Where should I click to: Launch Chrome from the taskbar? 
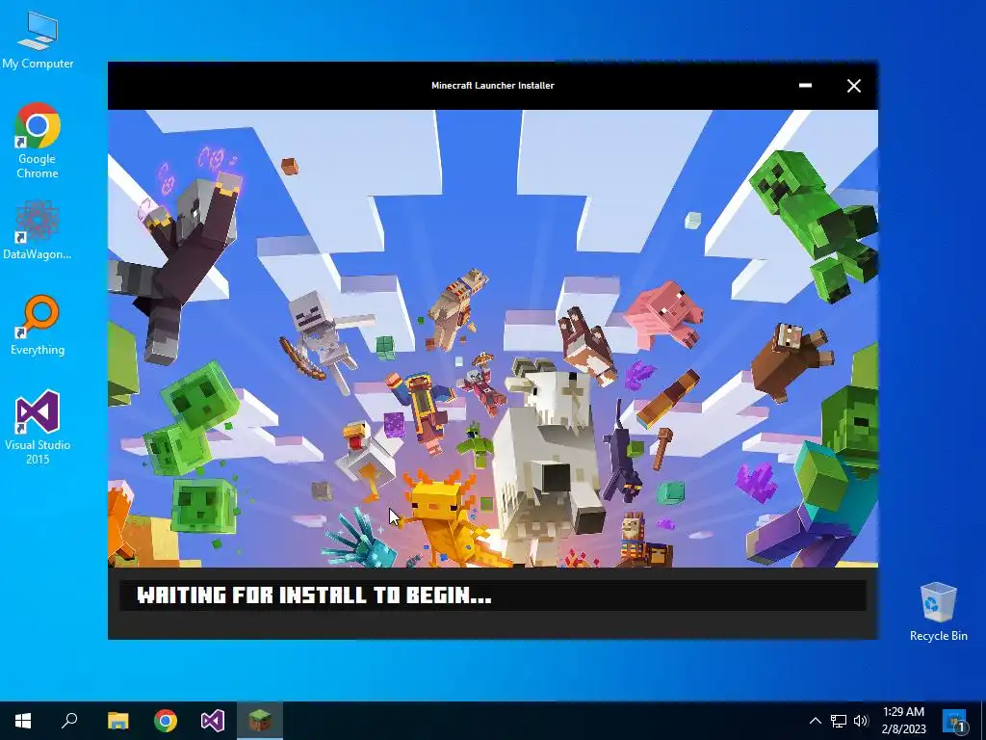point(166,721)
